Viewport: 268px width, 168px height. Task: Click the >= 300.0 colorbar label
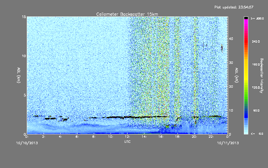click(x=257, y=18)
